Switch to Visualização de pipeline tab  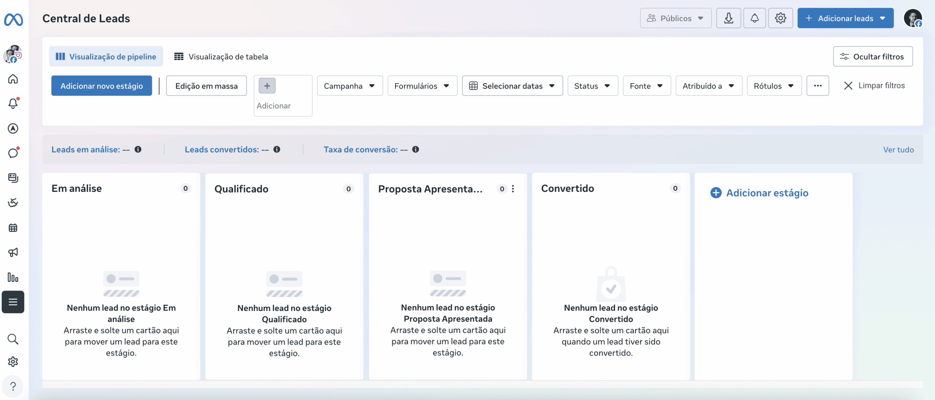[x=106, y=57]
